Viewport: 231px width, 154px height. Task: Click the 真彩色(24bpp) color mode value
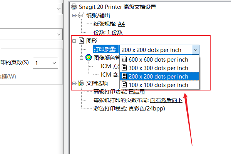click(x=147, y=109)
